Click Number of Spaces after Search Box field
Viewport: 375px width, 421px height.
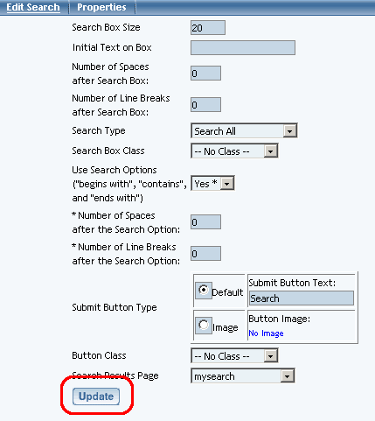205,74
